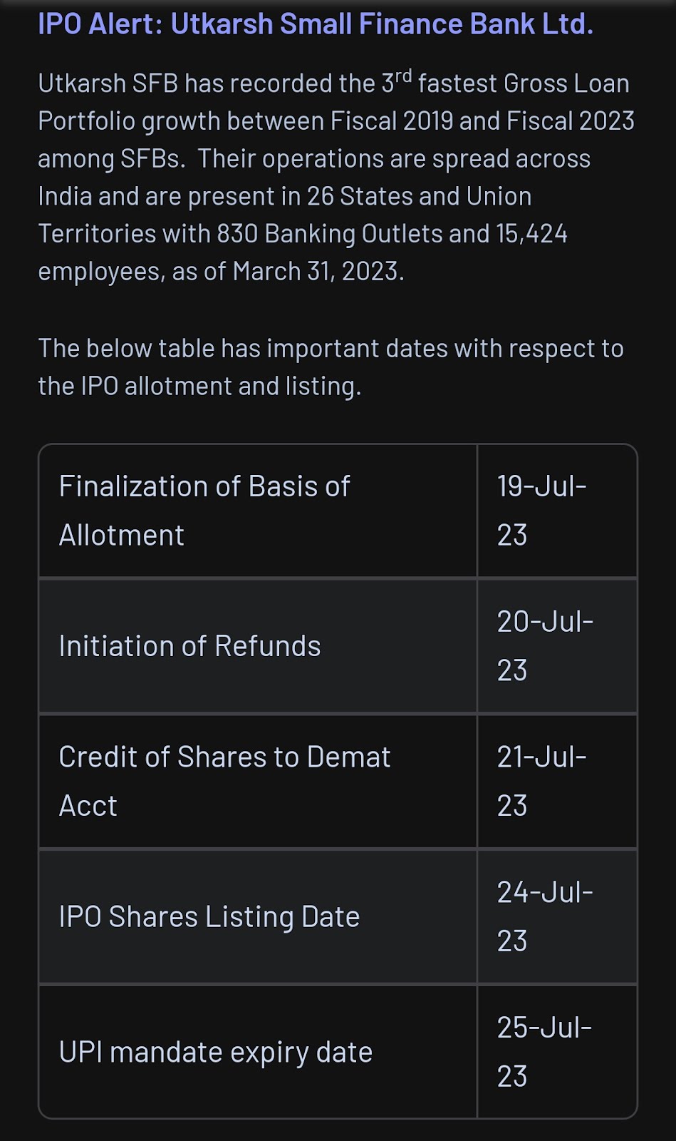The width and height of the screenshot is (676, 1141).
Task: Click the 25-Jul-23 date cell
Action: (x=557, y=1052)
